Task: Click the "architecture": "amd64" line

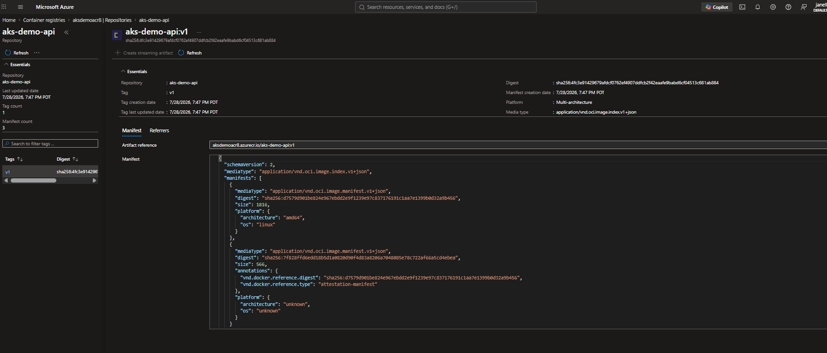Action: pos(272,218)
